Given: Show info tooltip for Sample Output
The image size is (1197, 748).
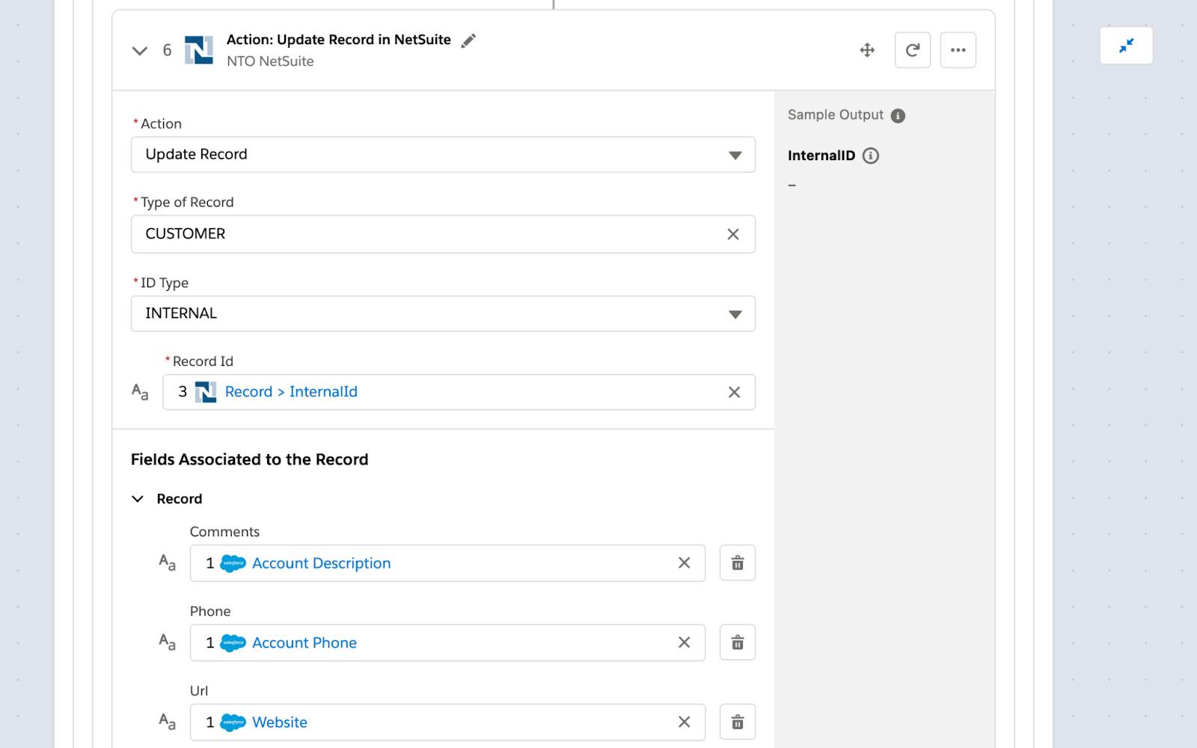Looking at the screenshot, I should point(898,116).
